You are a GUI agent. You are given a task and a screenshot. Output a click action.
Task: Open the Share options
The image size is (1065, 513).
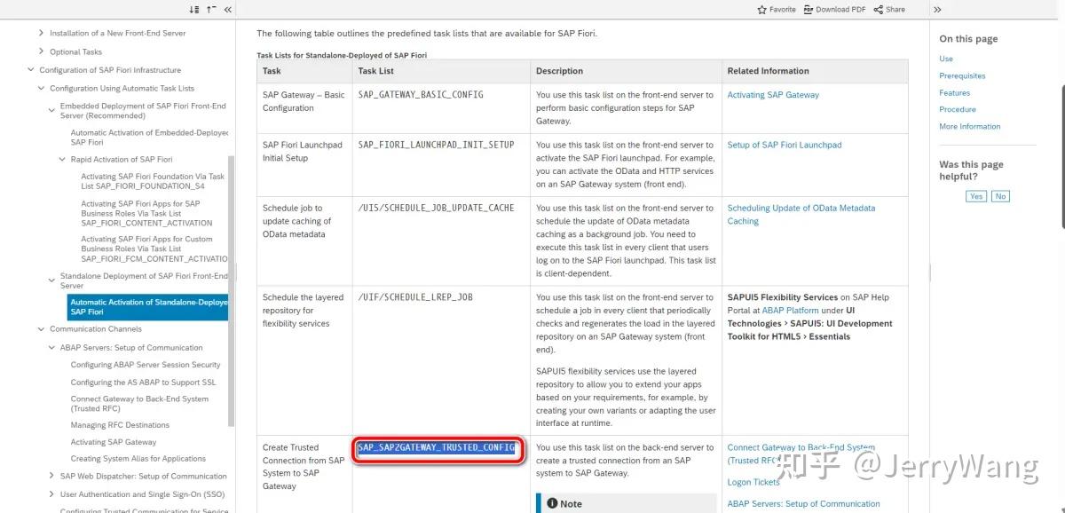pyautogui.click(x=889, y=9)
